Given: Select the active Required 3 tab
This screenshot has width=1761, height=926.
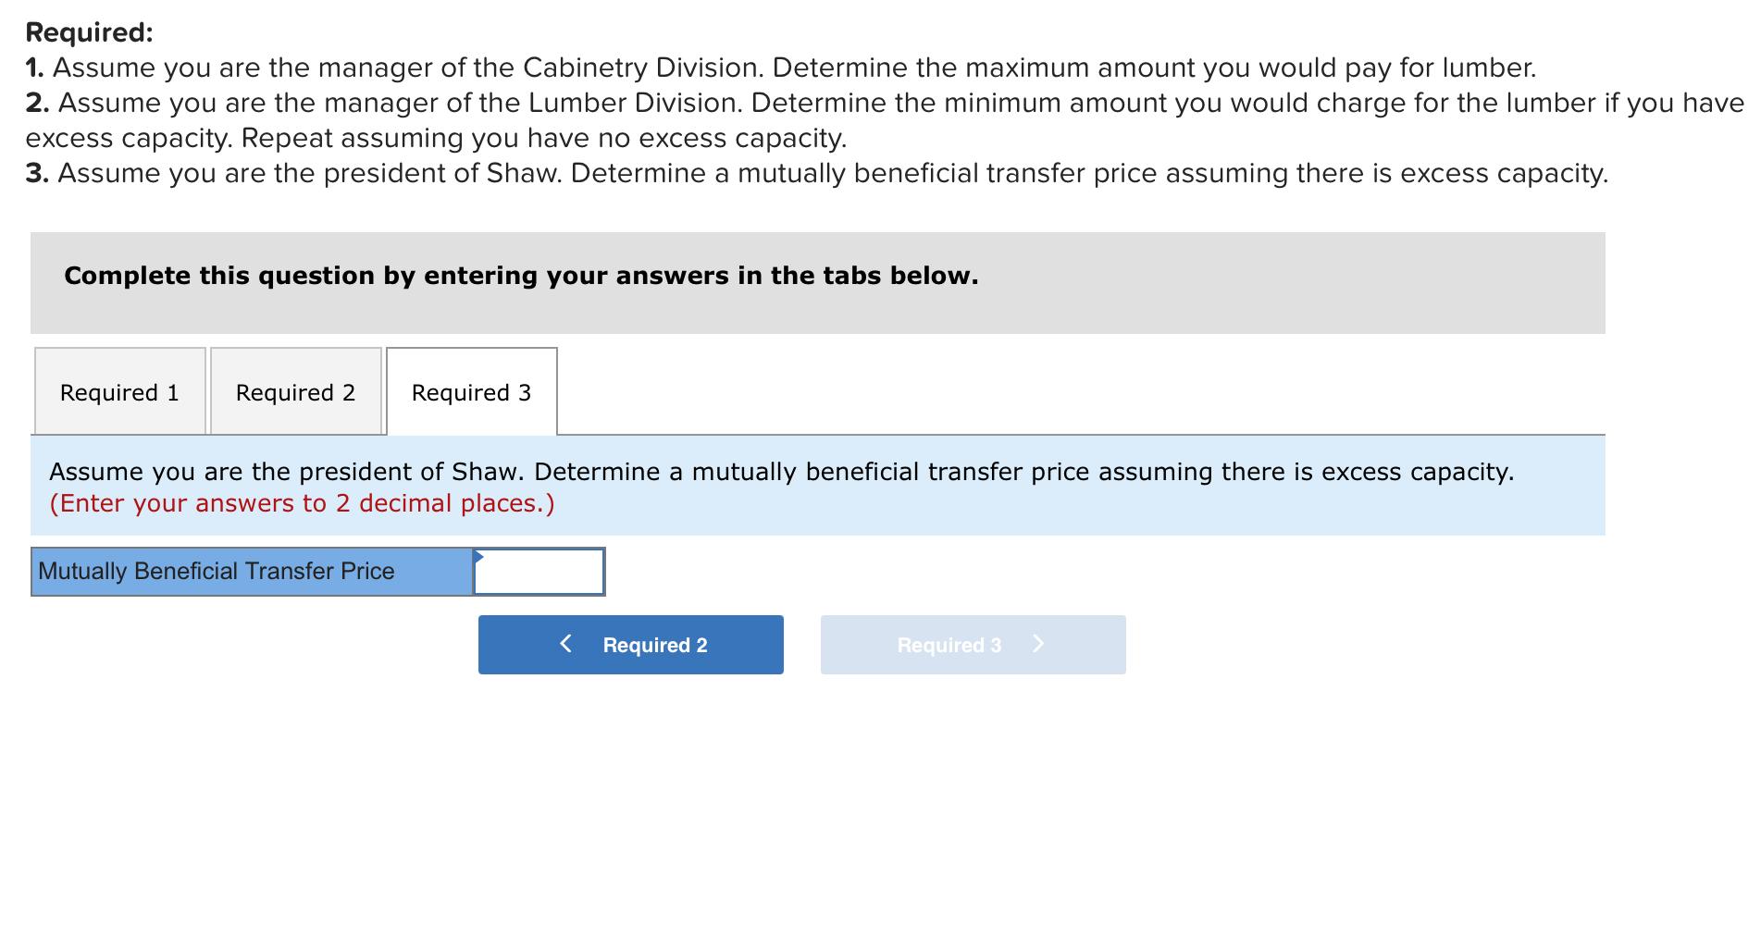Looking at the screenshot, I should point(470,391).
